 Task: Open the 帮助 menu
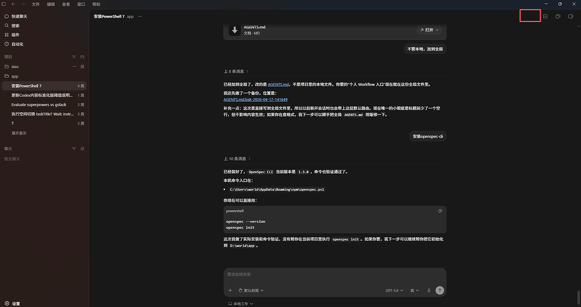click(x=96, y=5)
